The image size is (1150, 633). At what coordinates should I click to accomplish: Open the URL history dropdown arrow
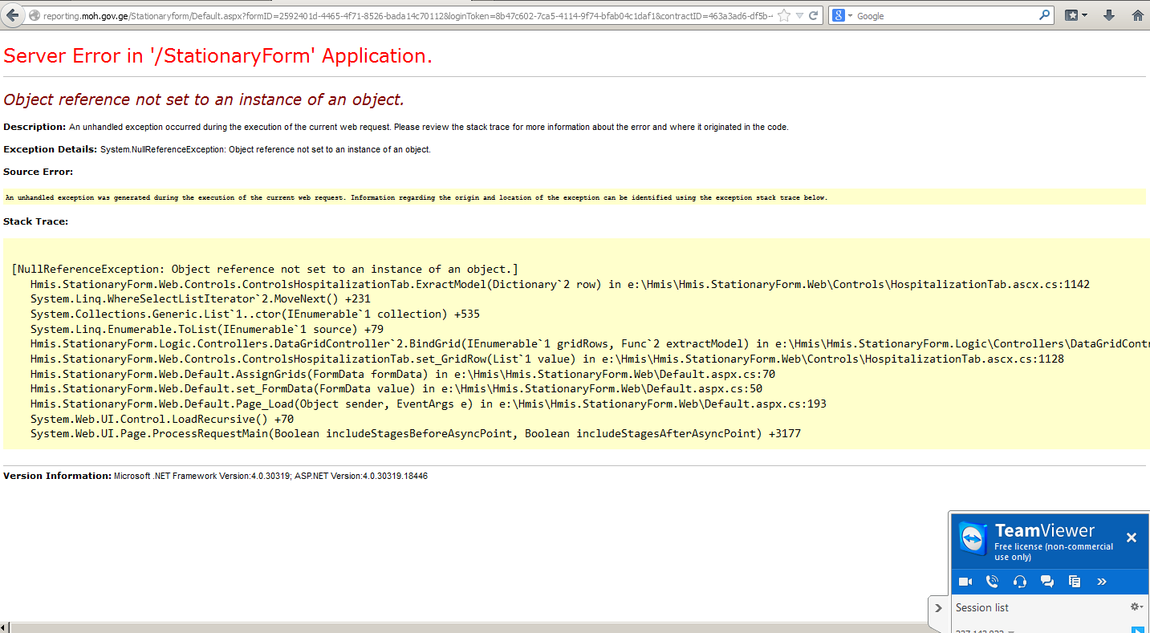pyautogui.click(x=799, y=15)
